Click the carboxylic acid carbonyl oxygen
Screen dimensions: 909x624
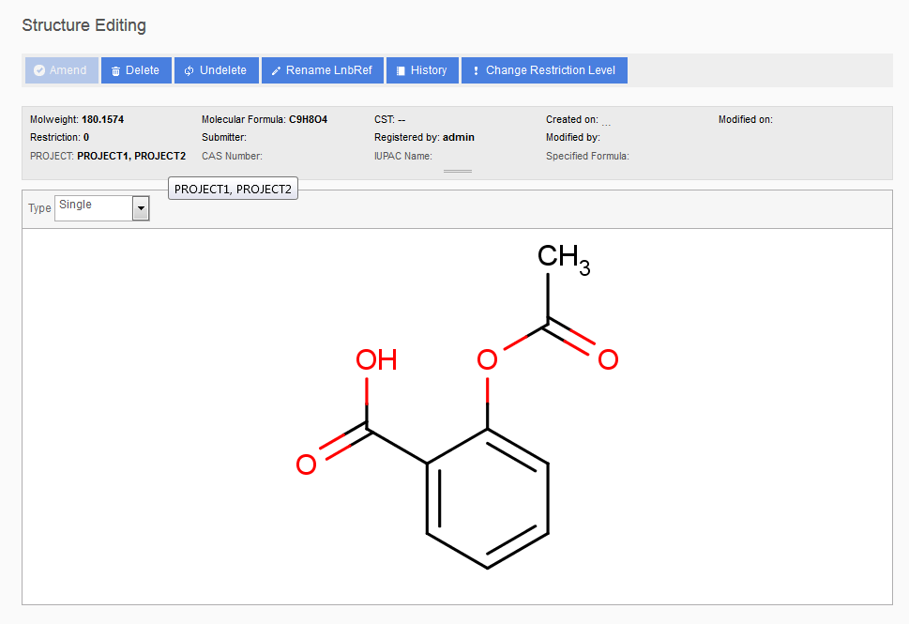pos(306,464)
